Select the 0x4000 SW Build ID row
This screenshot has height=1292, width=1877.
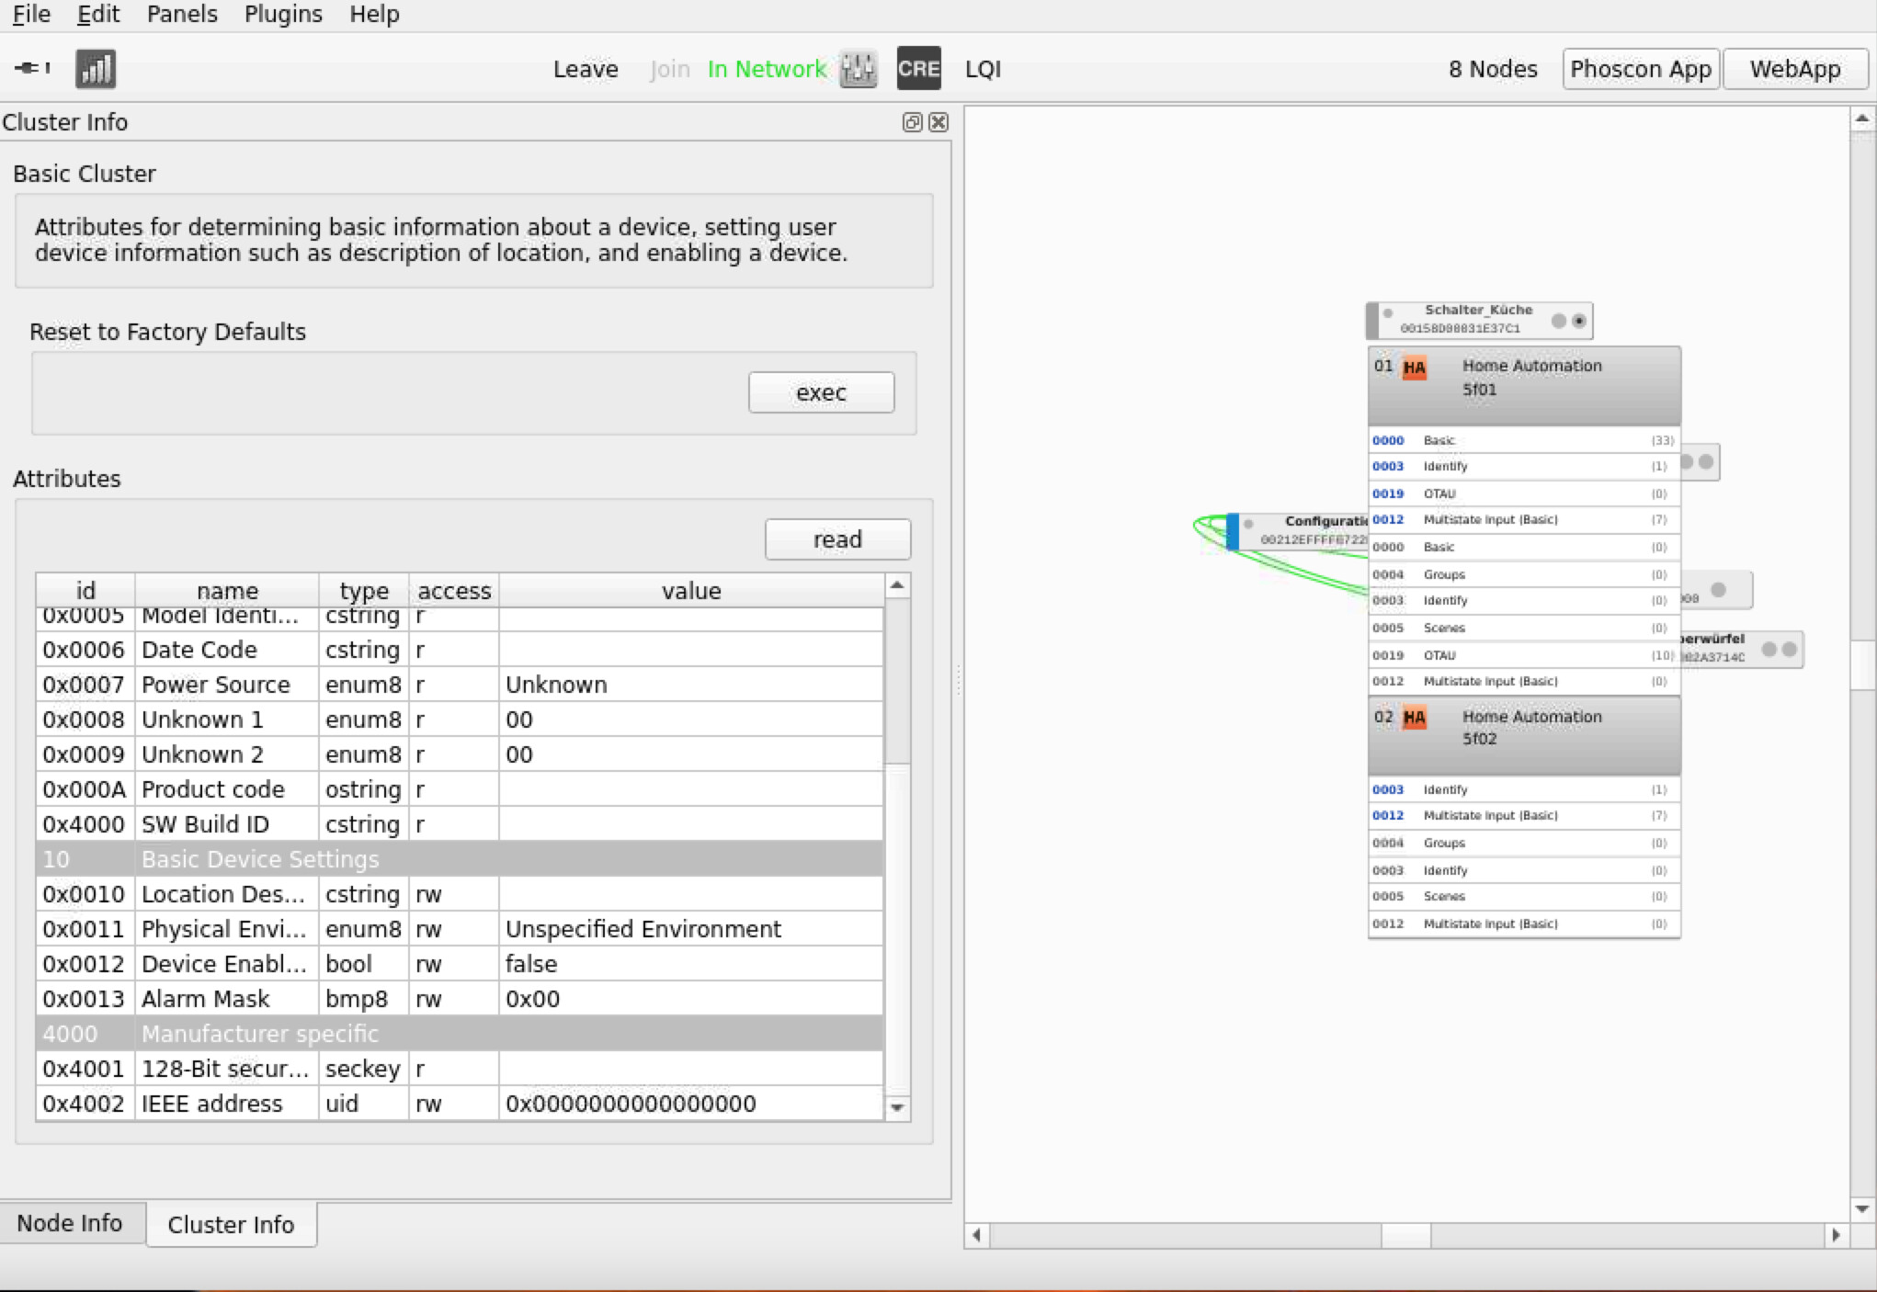[460, 824]
